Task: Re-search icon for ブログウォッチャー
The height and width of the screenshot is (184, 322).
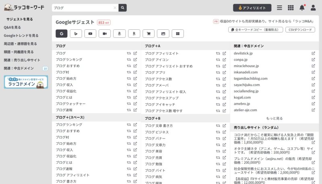Action: point(129,104)
